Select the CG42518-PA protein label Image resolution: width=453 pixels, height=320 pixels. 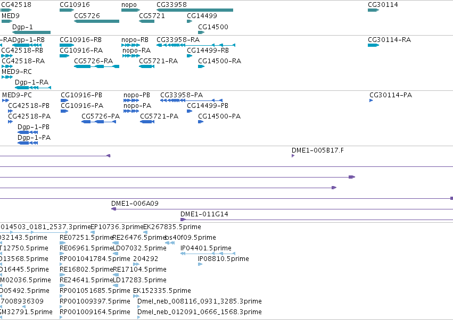(29, 116)
